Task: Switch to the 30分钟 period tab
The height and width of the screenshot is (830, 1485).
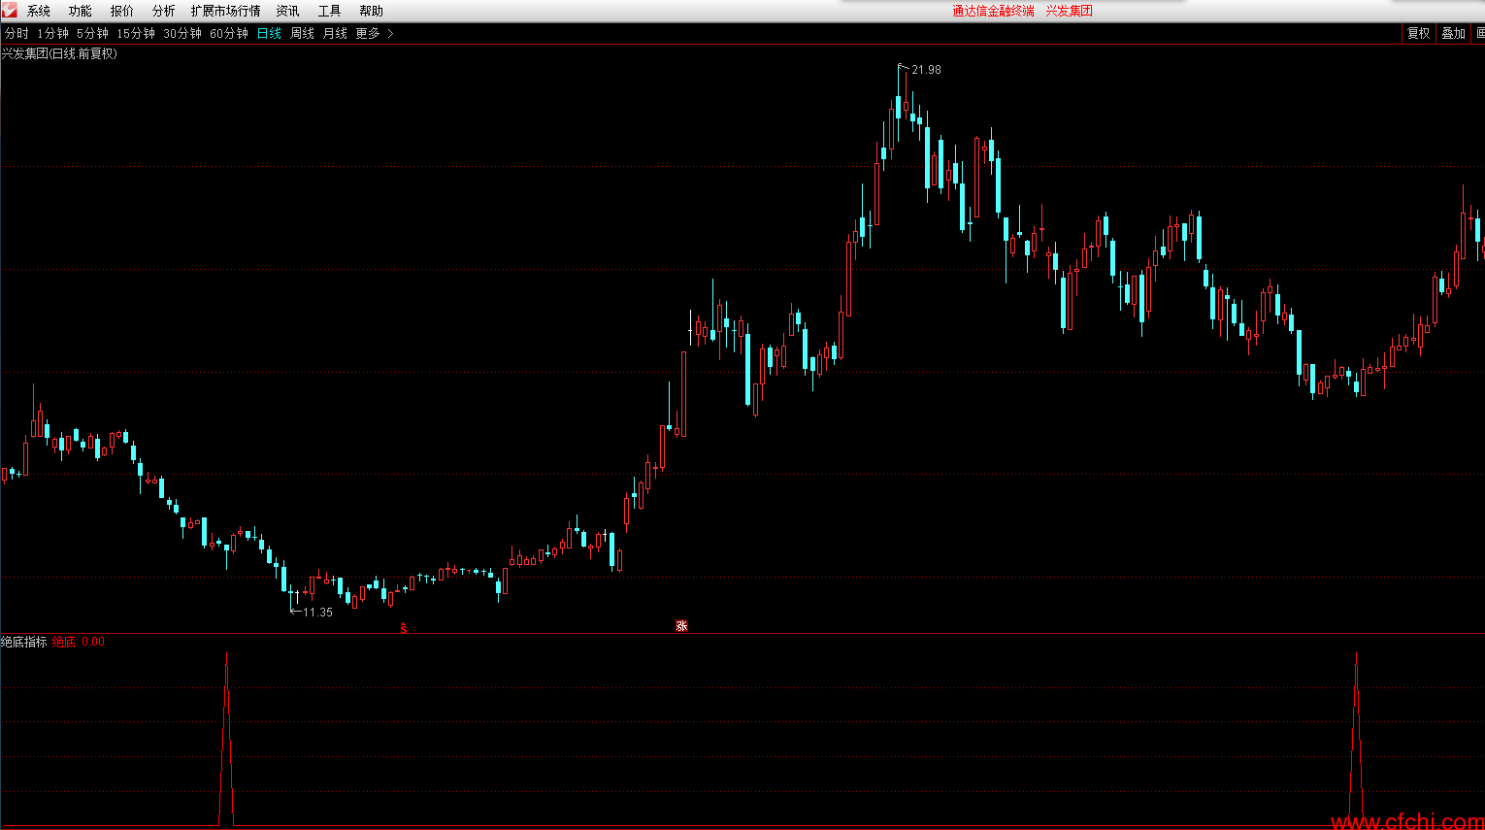Action: click(182, 33)
